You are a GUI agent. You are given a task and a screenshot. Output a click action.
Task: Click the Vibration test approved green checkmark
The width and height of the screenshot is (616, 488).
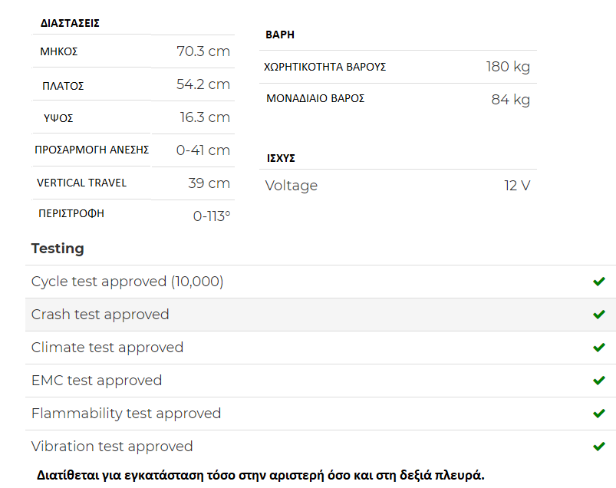coord(598,447)
